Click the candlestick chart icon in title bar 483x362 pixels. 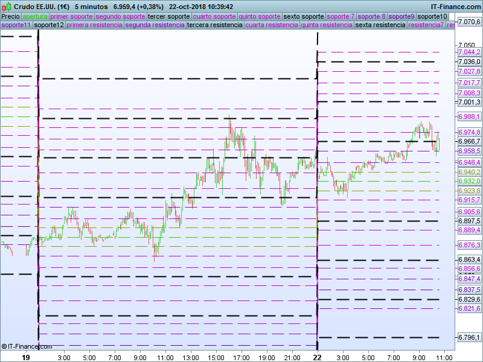point(6,6)
